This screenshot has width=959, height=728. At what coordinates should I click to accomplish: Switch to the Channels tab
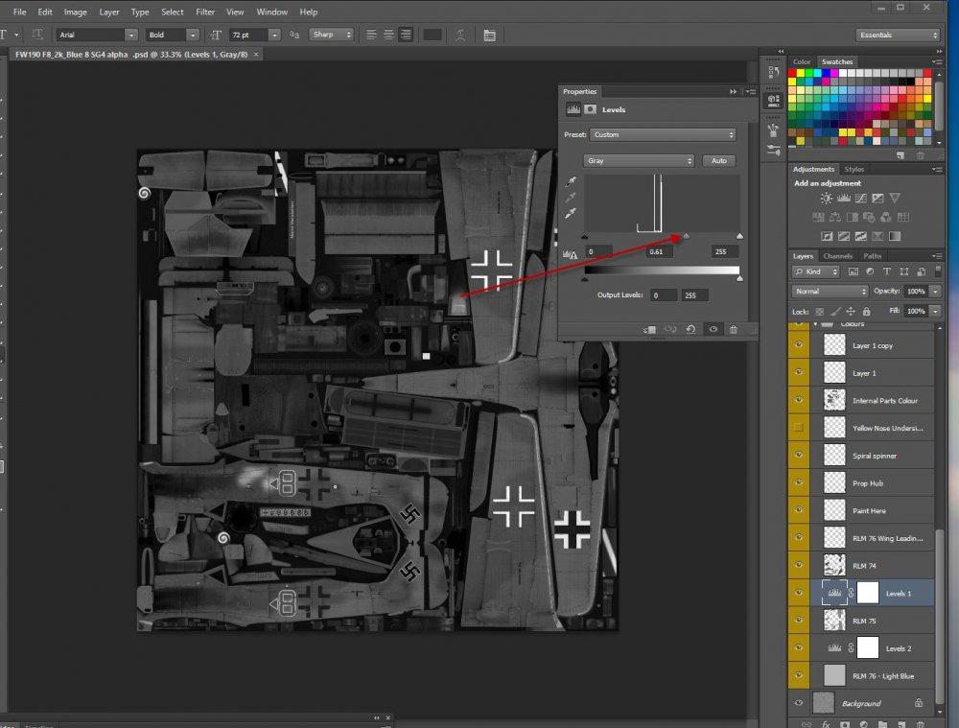pyautogui.click(x=837, y=256)
